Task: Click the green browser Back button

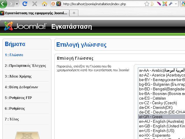Action: (x=3, y=4)
